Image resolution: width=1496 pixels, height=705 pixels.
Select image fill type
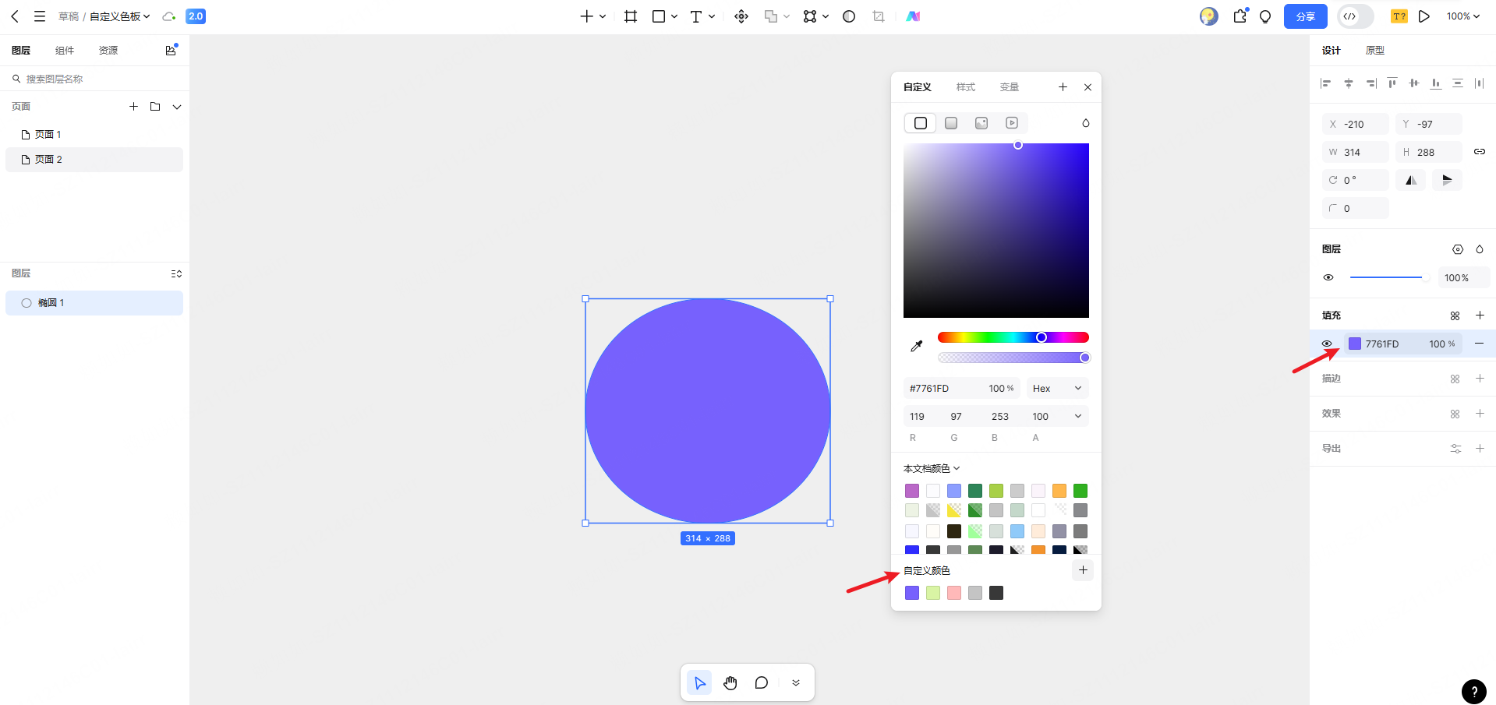tap(981, 123)
